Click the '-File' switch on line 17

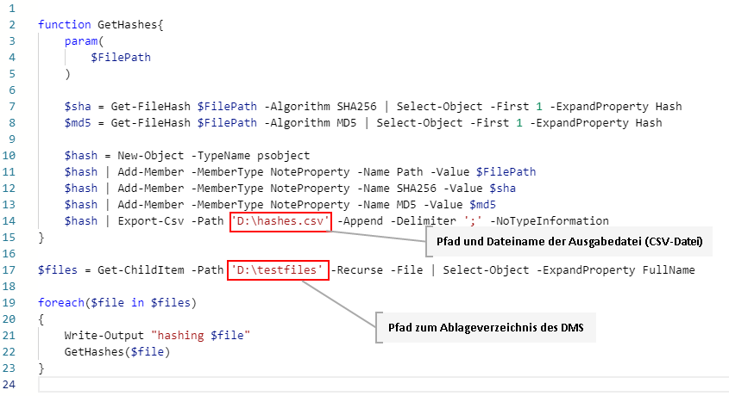coord(406,269)
